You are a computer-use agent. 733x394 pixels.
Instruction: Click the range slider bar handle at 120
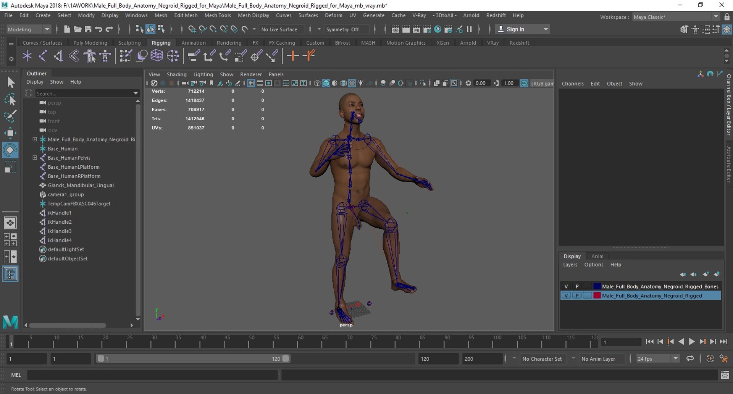[286, 358]
